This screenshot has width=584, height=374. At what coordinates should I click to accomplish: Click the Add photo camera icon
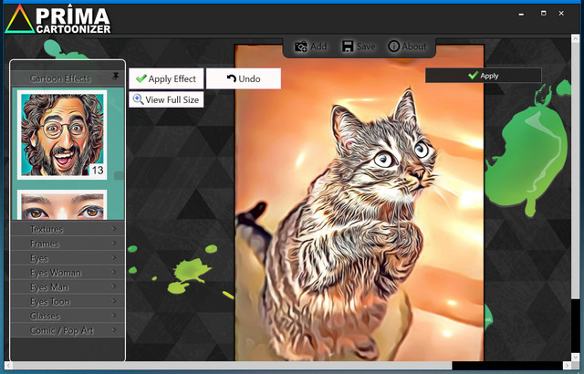[x=300, y=47]
